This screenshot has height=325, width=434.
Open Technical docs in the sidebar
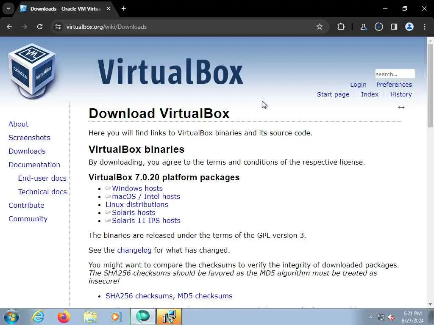point(42,192)
